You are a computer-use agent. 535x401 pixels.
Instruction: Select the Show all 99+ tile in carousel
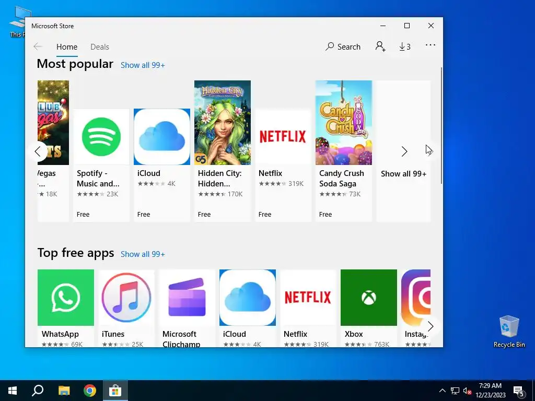(403, 151)
